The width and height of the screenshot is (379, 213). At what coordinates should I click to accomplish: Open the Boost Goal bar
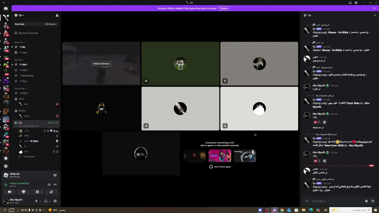coord(36,24)
